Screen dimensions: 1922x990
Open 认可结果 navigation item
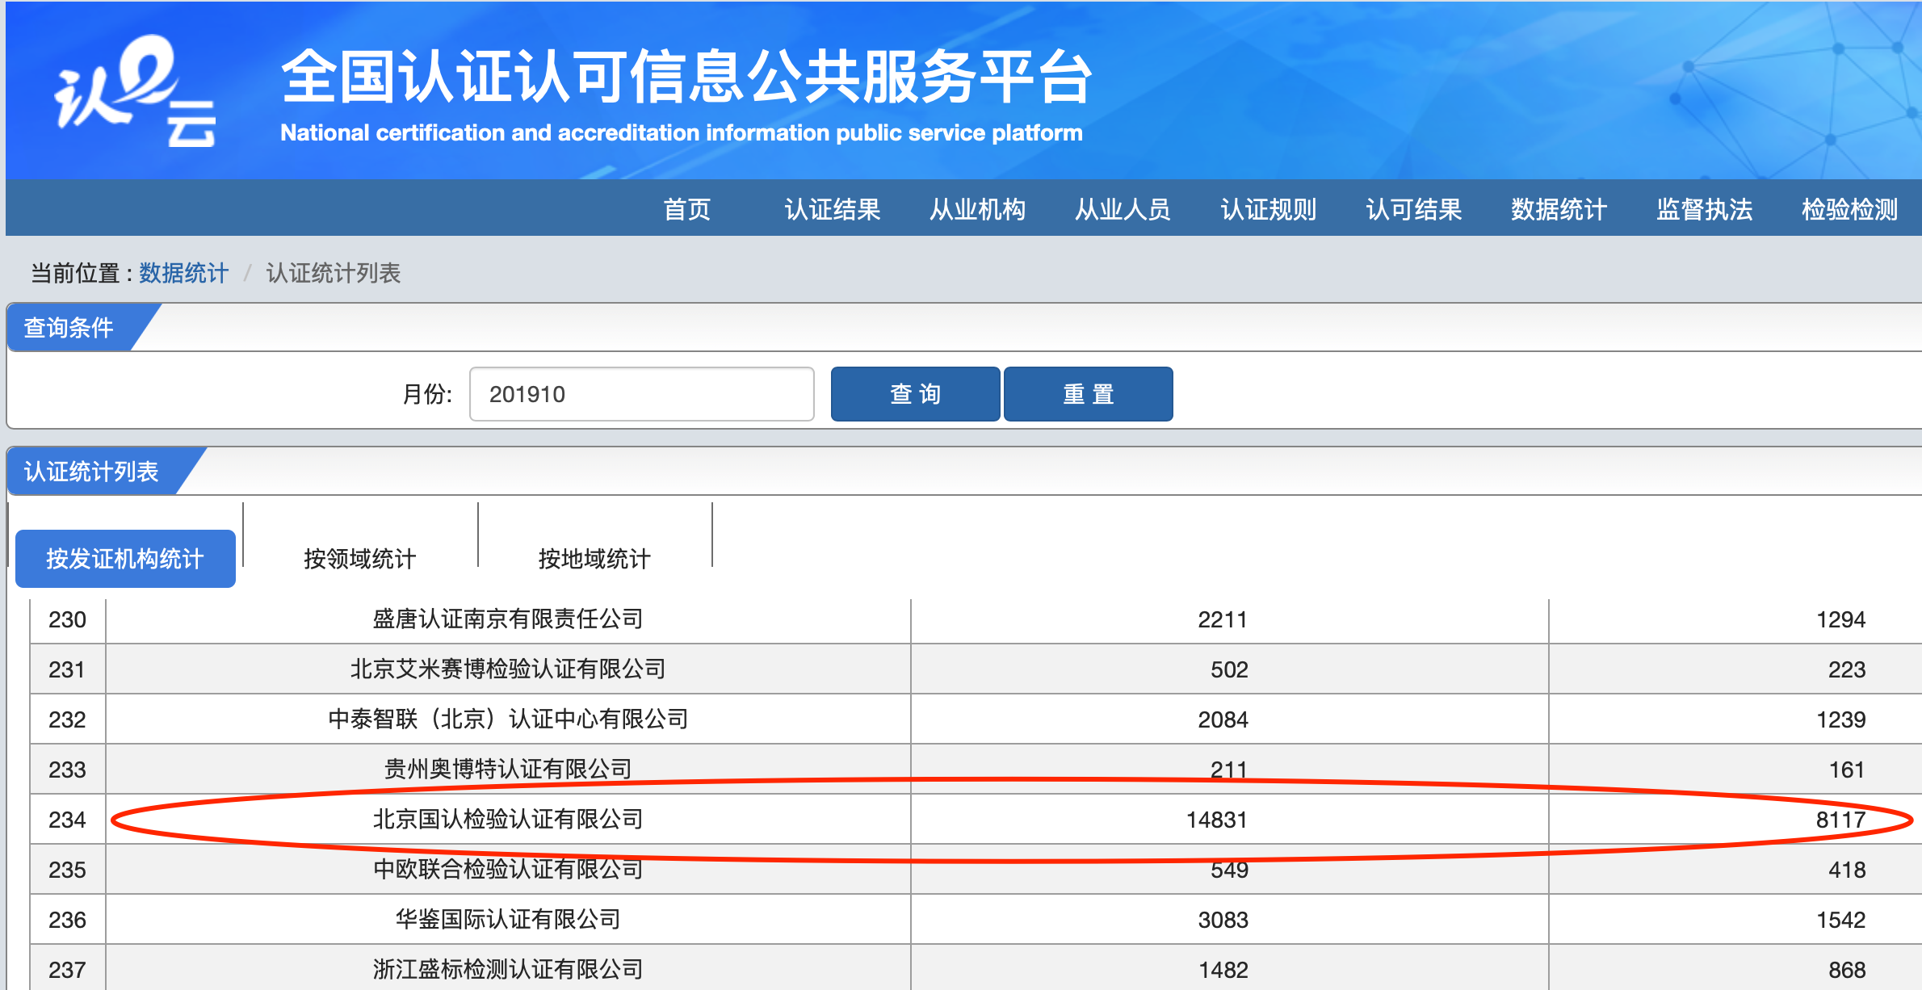(1414, 209)
